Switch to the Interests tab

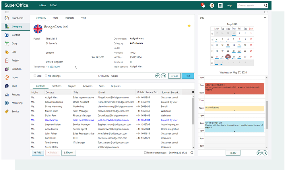[x=69, y=18]
